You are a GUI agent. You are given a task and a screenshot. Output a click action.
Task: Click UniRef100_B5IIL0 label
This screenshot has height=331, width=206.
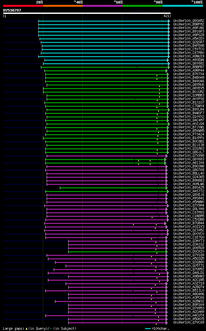(189, 290)
